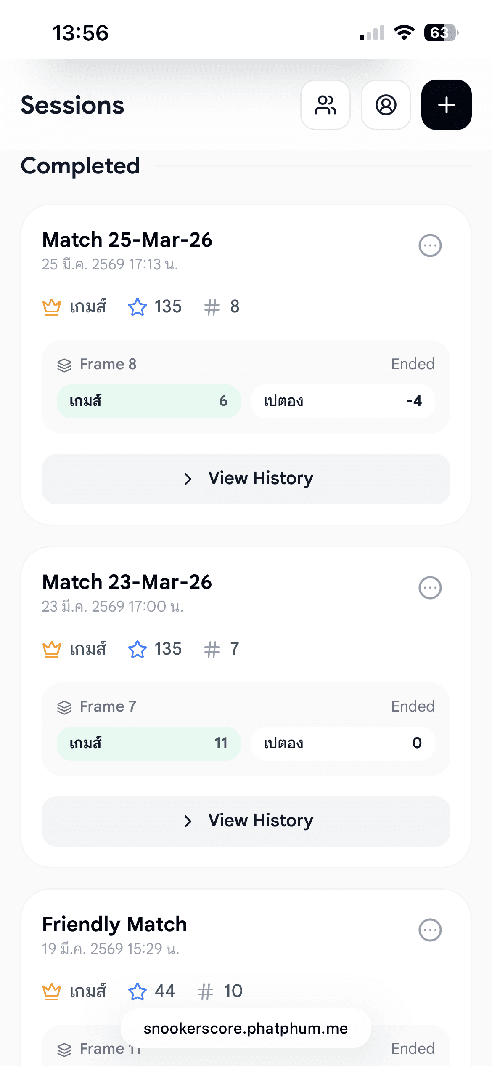Screen dimensions: 492x1066
Task: Open the players group icon button
Action: coord(325,105)
